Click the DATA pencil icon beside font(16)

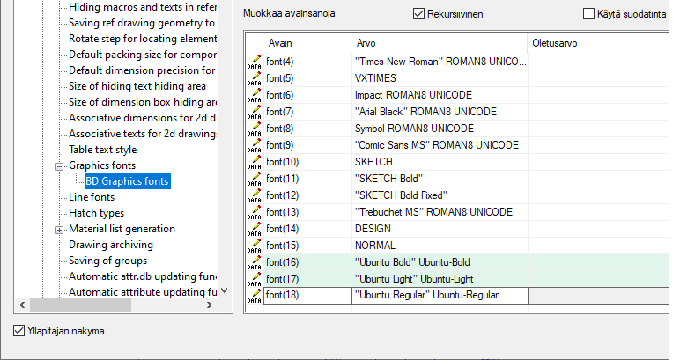[x=254, y=263]
